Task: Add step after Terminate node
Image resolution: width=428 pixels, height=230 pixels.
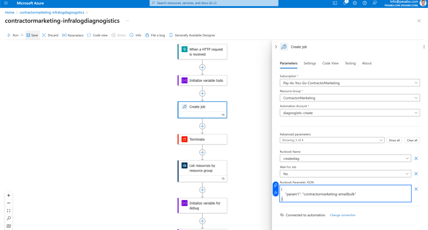Action: pos(202,152)
